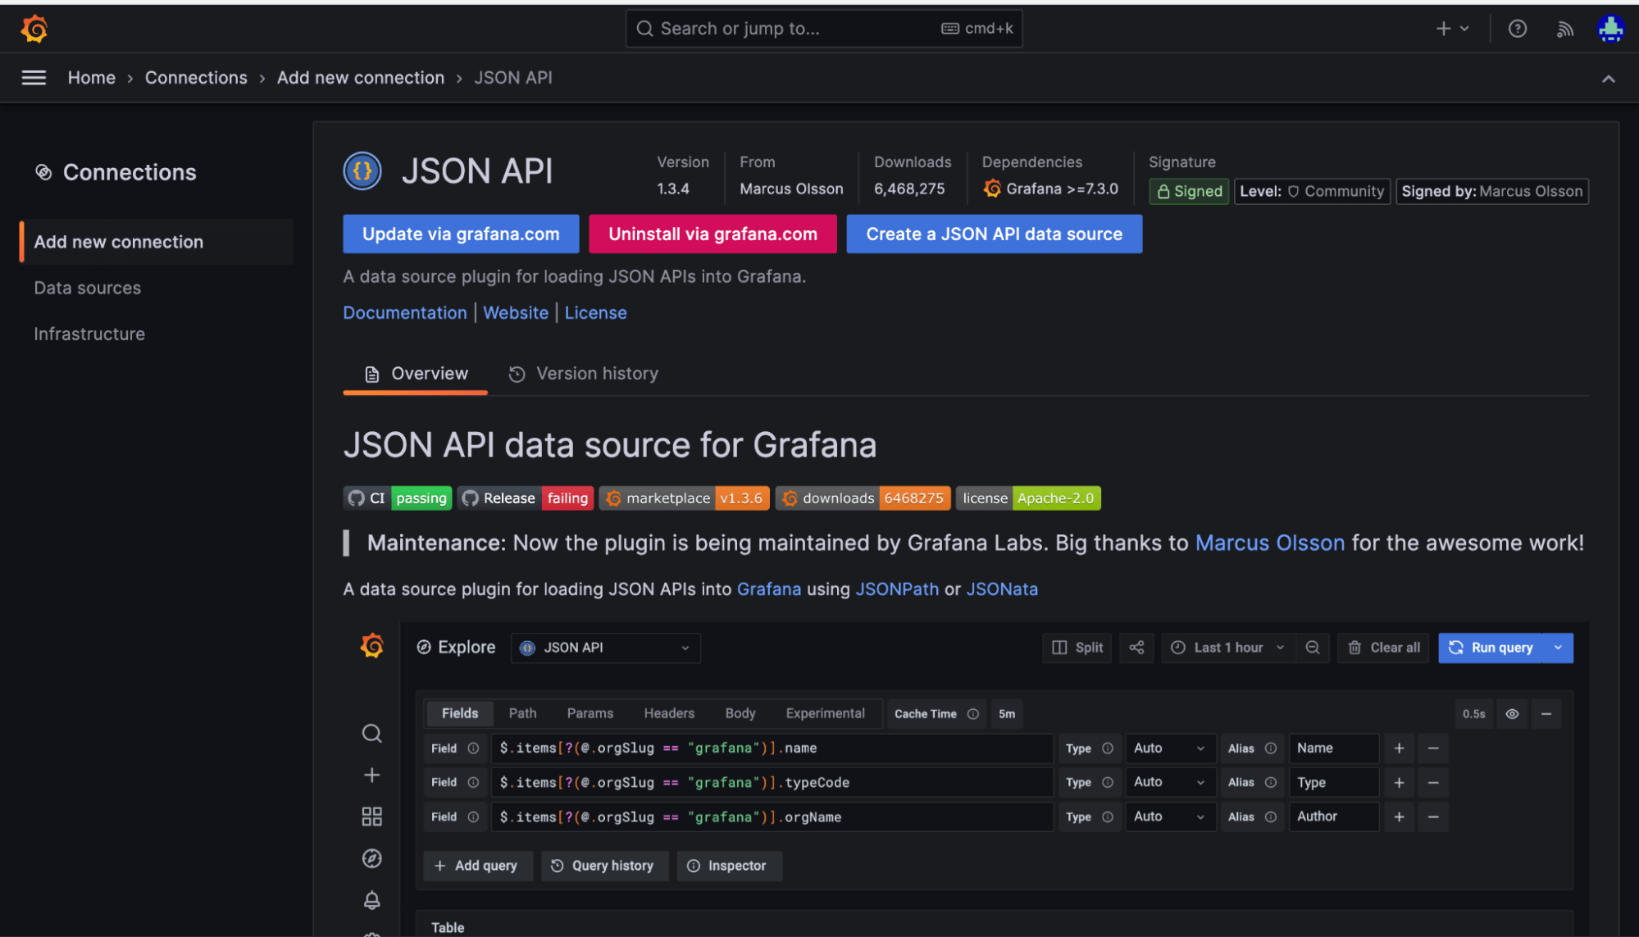Open the news feed RSS icon
1639x937 pixels.
[x=1564, y=29]
